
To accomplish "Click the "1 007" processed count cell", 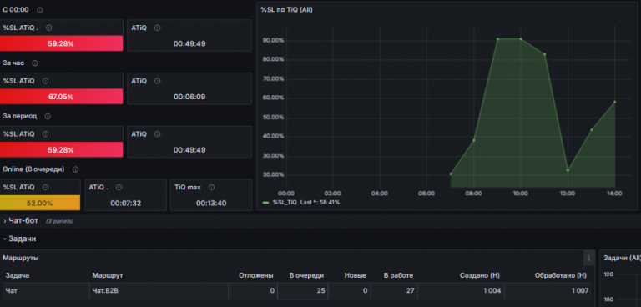I will point(548,290).
